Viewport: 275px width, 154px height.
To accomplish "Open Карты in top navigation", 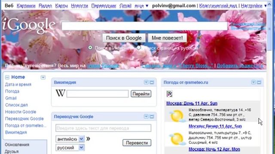I will 61,6.
